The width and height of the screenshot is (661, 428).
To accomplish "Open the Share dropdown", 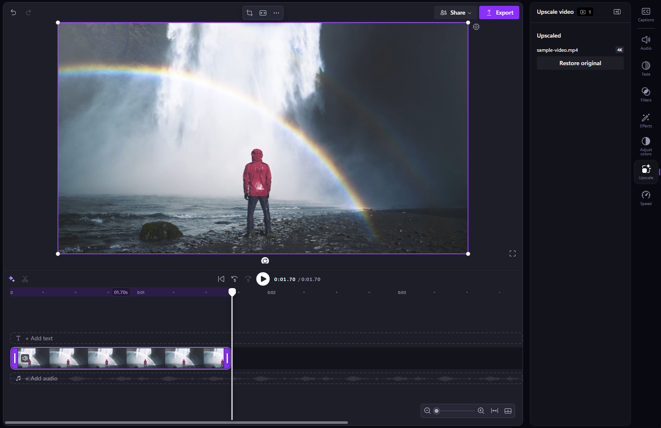I will pyautogui.click(x=455, y=13).
